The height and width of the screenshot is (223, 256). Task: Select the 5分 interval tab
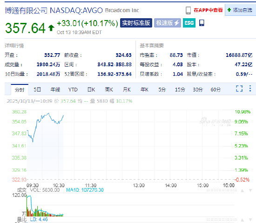[162, 90]
